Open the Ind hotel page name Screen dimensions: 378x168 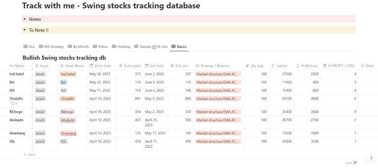[17, 74]
